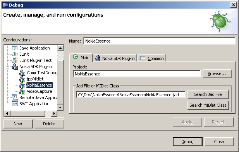Click the Apply button
Screen dimensions: 239x152
(187, 122)
